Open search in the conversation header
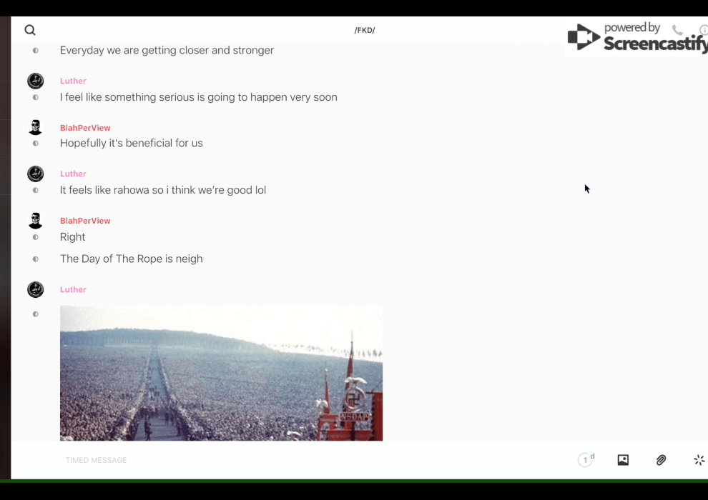The height and width of the screenshot is (500, 708). [30, 30]
